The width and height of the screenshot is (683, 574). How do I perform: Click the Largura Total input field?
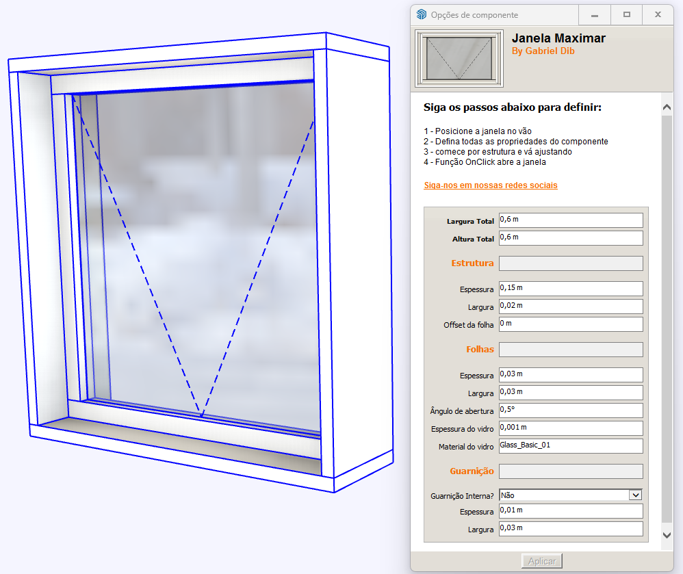pyautogui.click(x=571, y=220)
